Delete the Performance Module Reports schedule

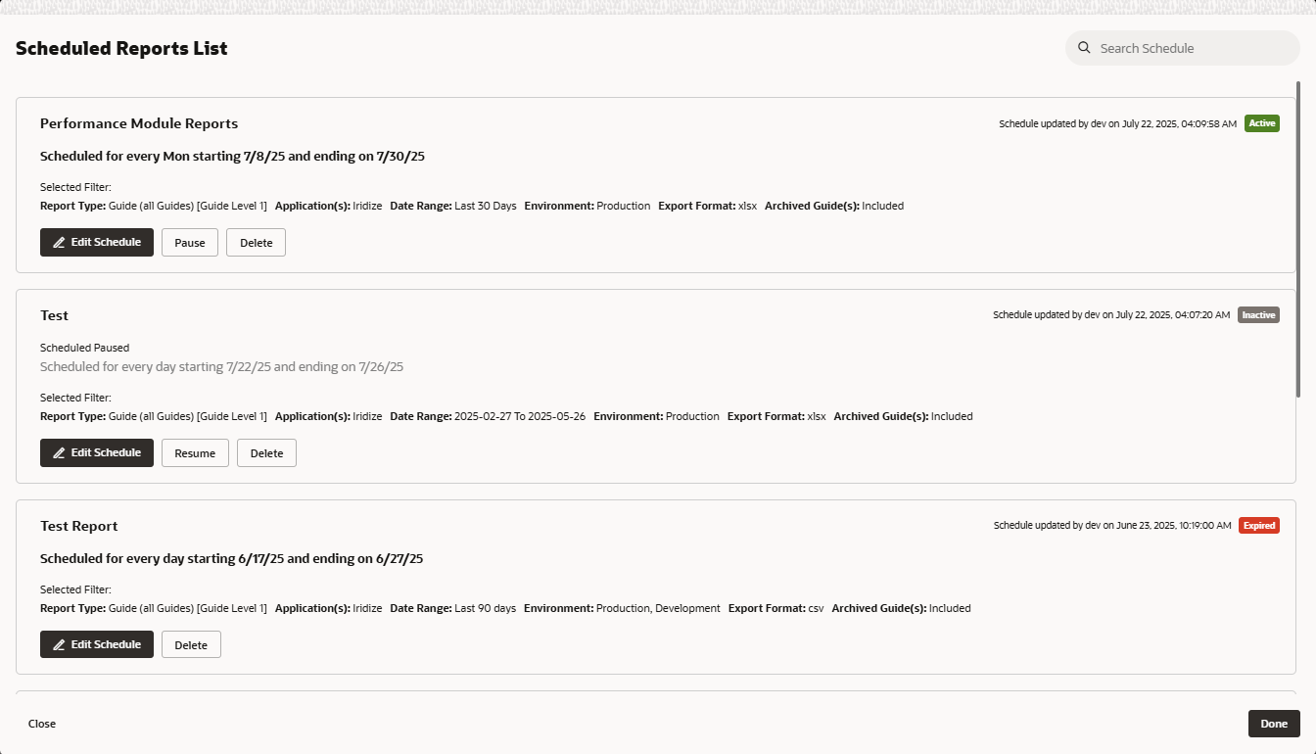pos(256,243)
